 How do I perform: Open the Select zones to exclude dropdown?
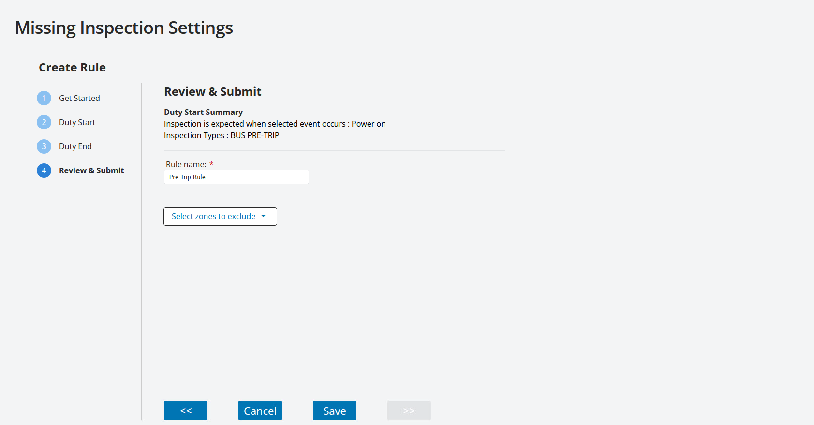click(x=220, y=216)
